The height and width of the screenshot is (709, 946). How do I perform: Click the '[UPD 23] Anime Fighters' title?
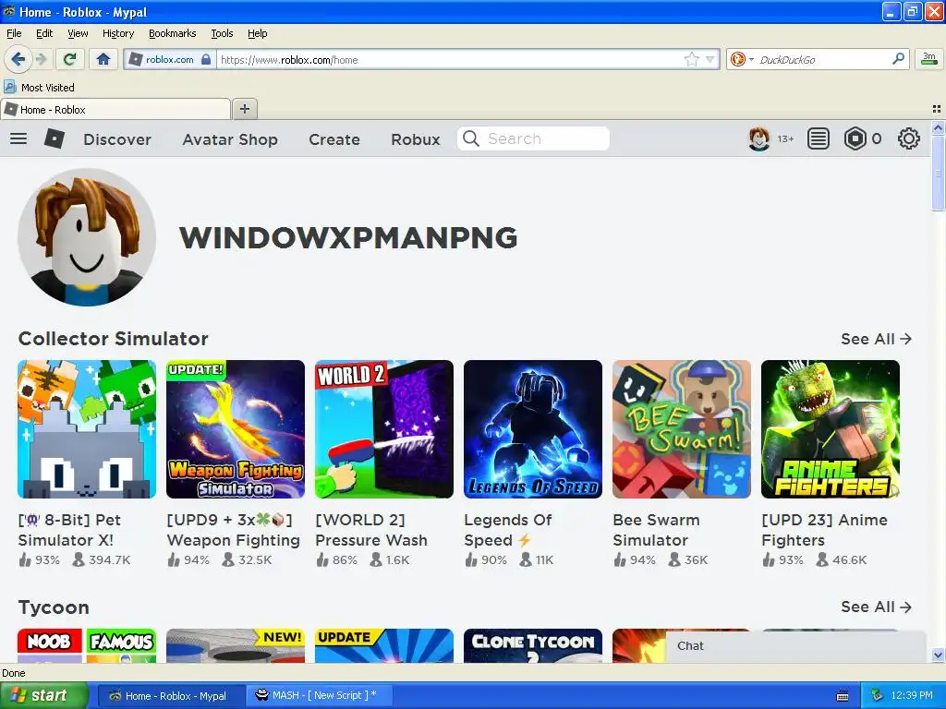pyautogui.click(x=824, y=530)
